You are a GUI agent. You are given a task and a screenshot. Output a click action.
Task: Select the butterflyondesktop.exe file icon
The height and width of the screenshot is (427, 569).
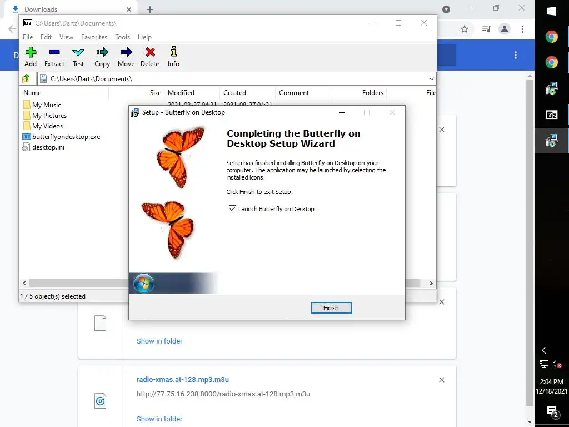coord(27,137)
